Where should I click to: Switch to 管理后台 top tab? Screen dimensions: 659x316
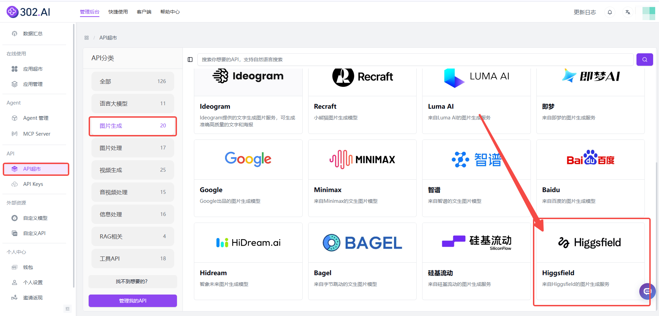90,12
